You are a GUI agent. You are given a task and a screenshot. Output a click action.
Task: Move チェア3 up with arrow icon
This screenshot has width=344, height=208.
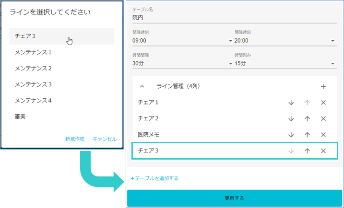pyautogui.click(x=307, y=151)
